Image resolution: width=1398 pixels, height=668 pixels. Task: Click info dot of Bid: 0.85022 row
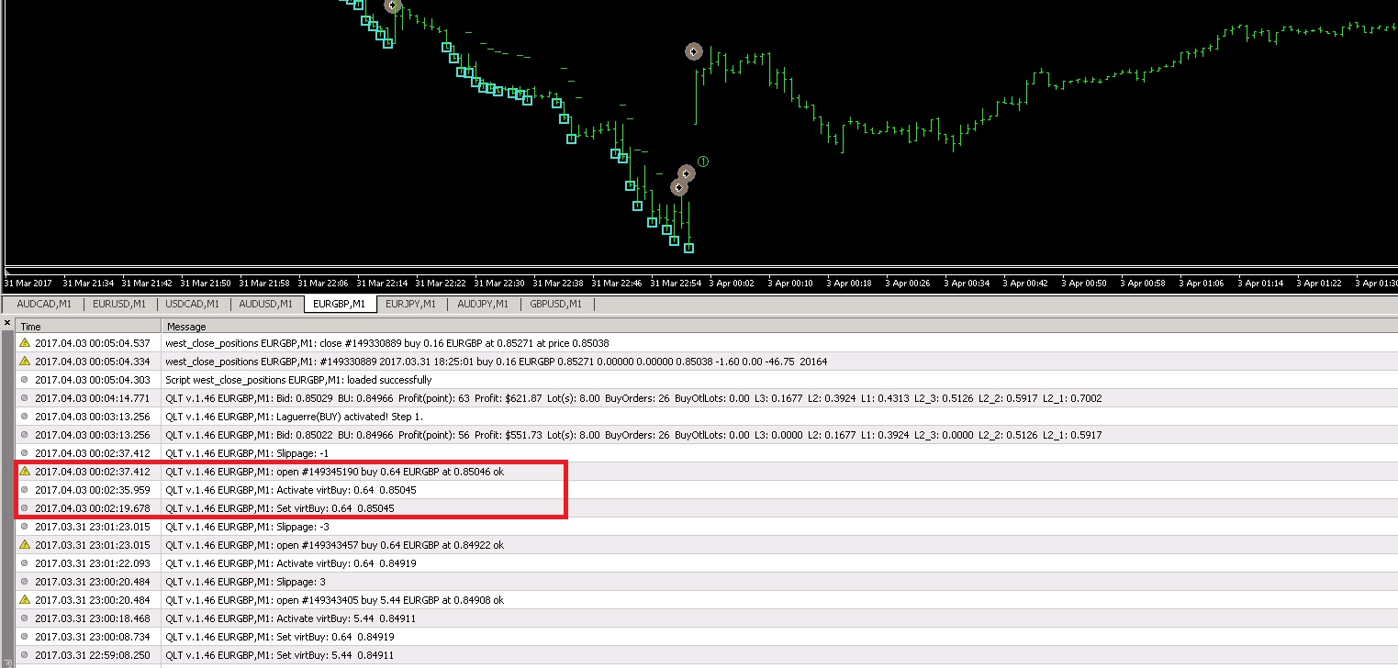point(25,434)
